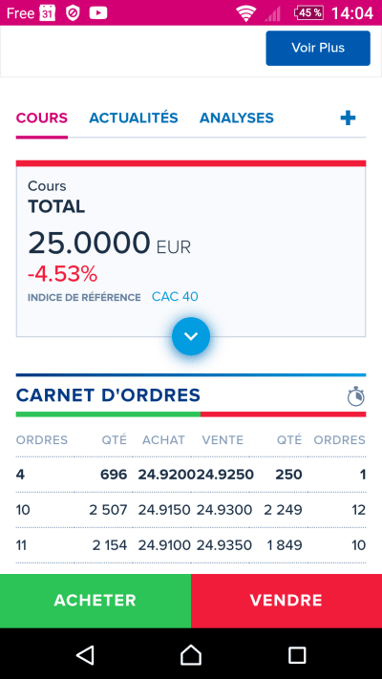Image resolution: width=382 pixels, height=679 pixels.
Task: Switch to the Actualités tab
Action: click(134, 117)
